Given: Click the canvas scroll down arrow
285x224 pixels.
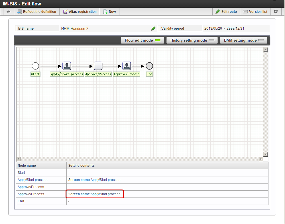Looking at the screenshot, I should [x=266, y=154].
